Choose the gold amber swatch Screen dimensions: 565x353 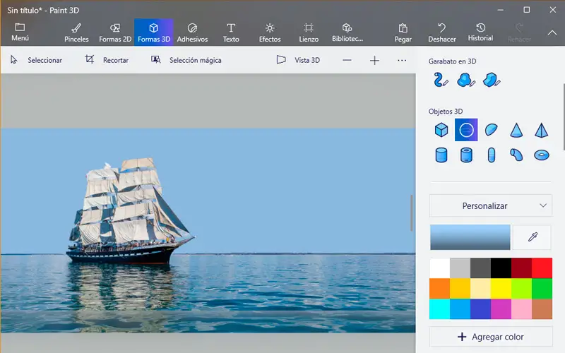tap(460, 288)
